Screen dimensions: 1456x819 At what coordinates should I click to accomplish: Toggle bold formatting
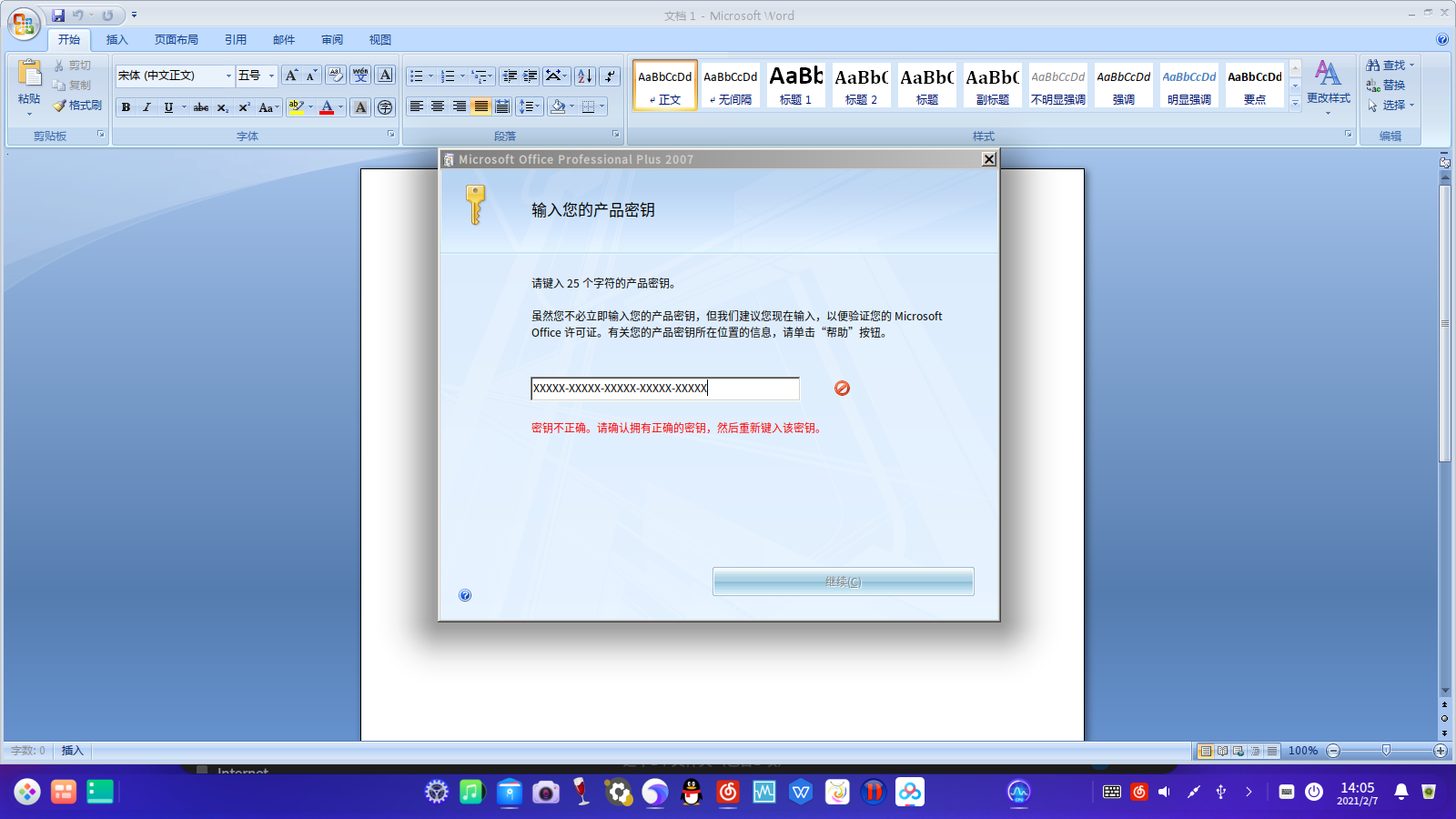(x=126, y=107)
